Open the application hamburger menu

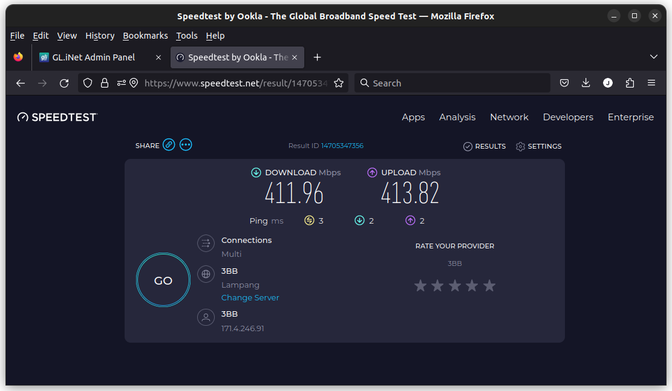[651, 83]
